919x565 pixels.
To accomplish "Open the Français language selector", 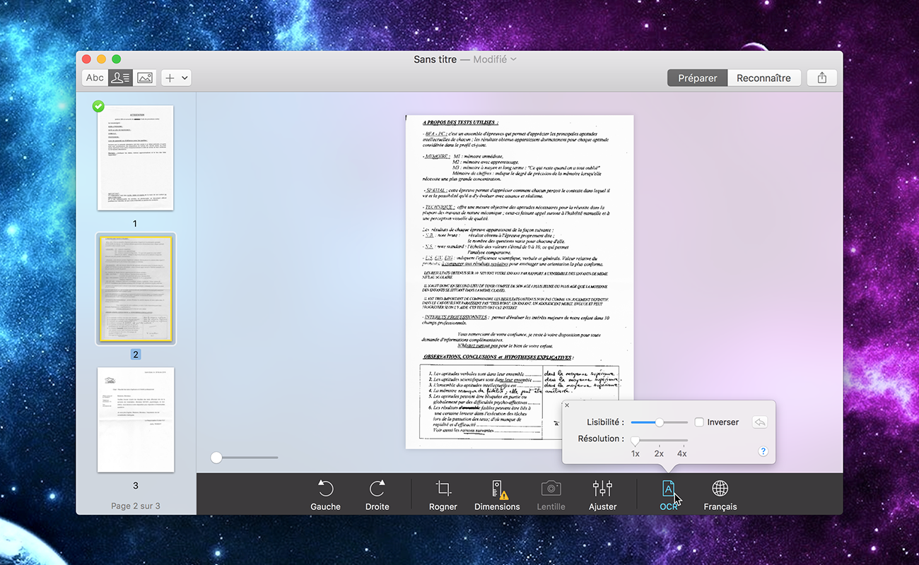I will pyautogui.click(x=720, y=495).
